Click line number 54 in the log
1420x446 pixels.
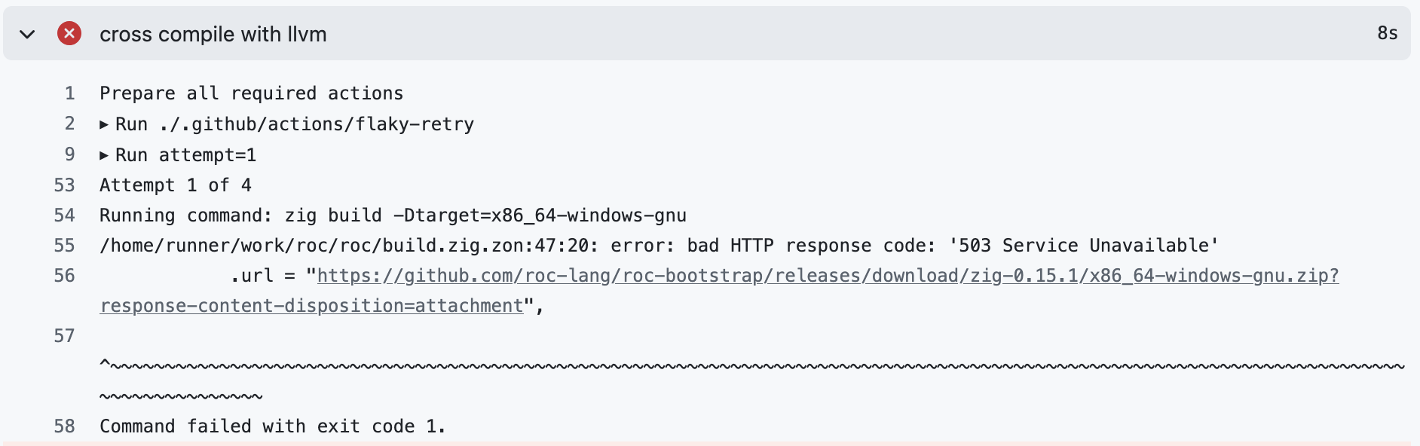tap(65, 215)
